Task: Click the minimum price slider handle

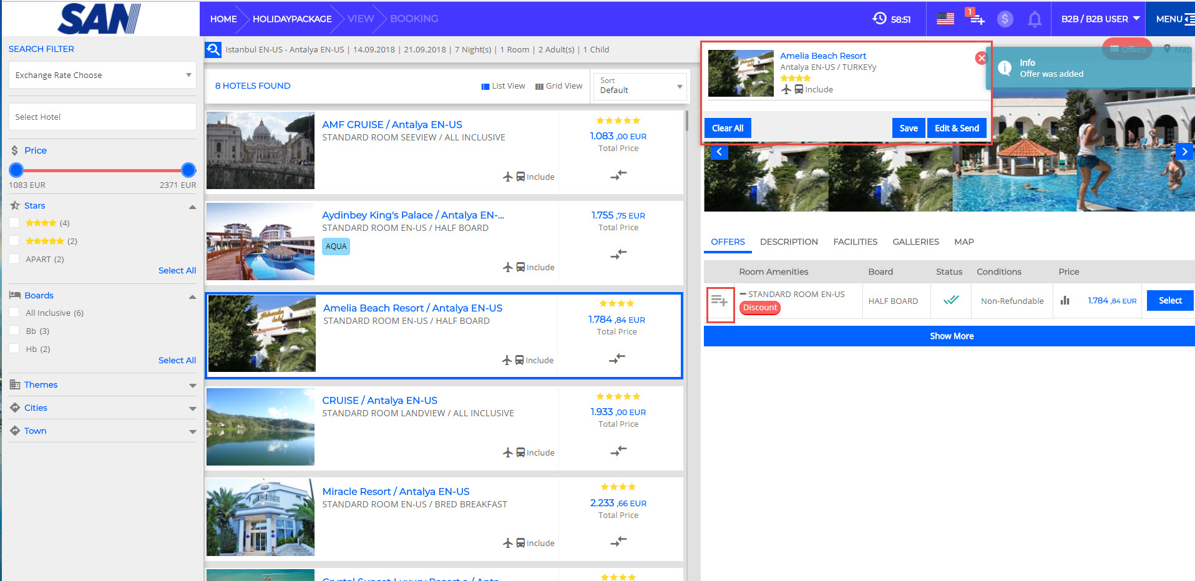Action: [16, 170]
